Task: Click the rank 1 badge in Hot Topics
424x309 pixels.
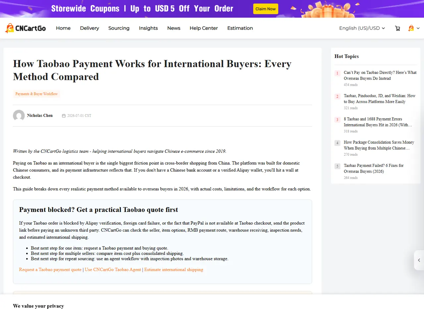Action: click(x=337, y=73)
